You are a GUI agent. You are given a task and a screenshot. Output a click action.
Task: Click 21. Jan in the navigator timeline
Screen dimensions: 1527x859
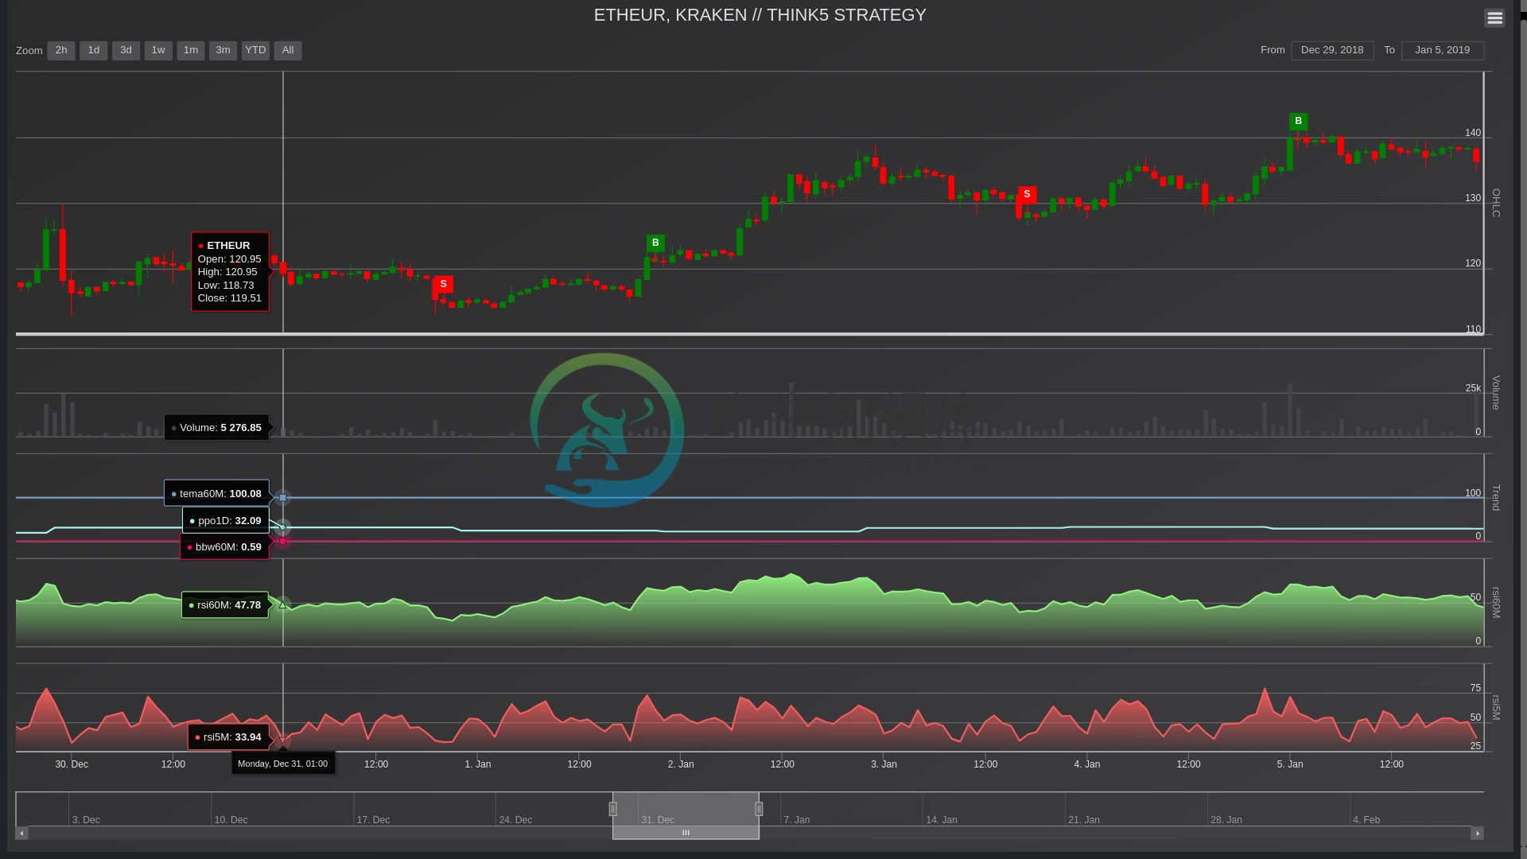[1084, 820]
